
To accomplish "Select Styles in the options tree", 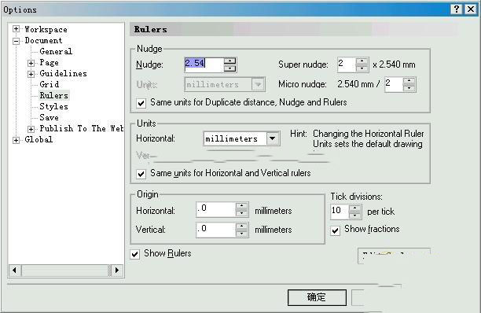I will pyautogui.click(x=53, y=106).
